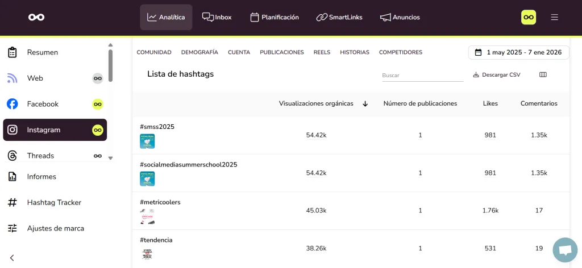This screenshot has height=268, width=582.
Task: Sort by Visualizaciones orgánicas column
Action: [316, 104]
